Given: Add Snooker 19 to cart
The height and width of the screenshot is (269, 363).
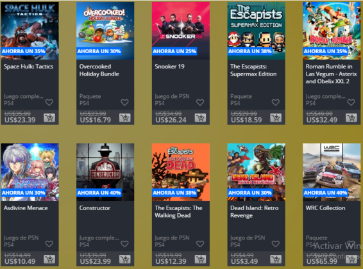Looking at the screenshot, I should coord(200,118).
